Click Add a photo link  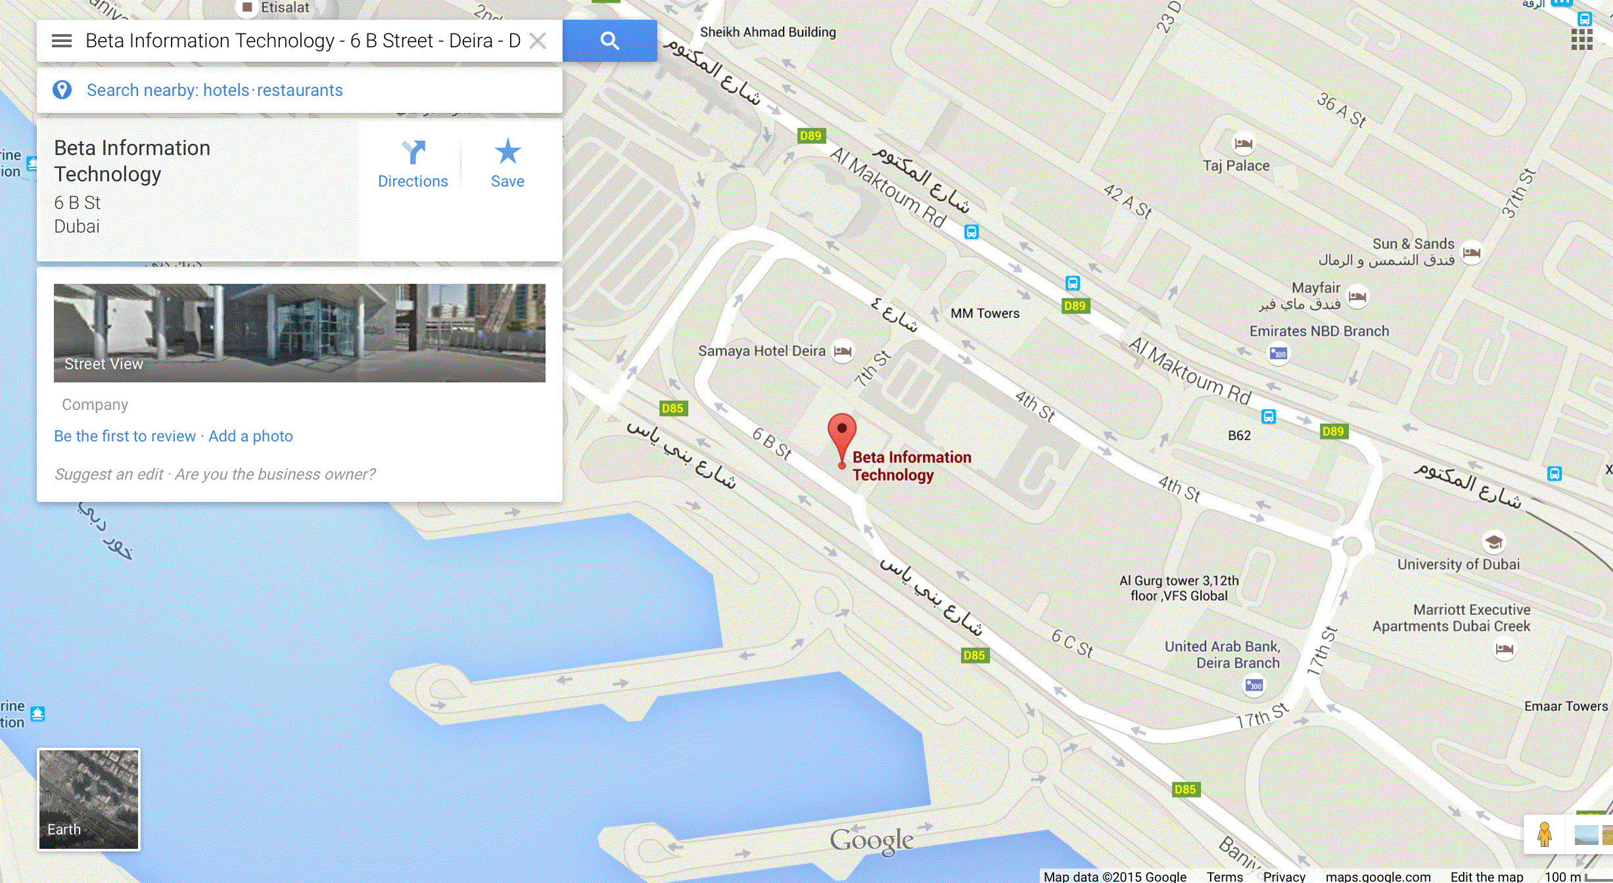point(250,436)
